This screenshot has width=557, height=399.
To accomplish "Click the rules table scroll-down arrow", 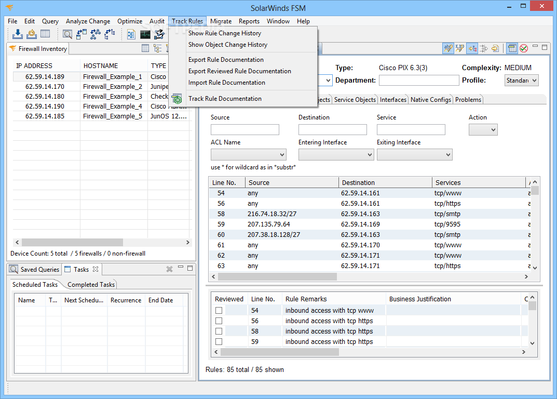I will coord(535,268).
